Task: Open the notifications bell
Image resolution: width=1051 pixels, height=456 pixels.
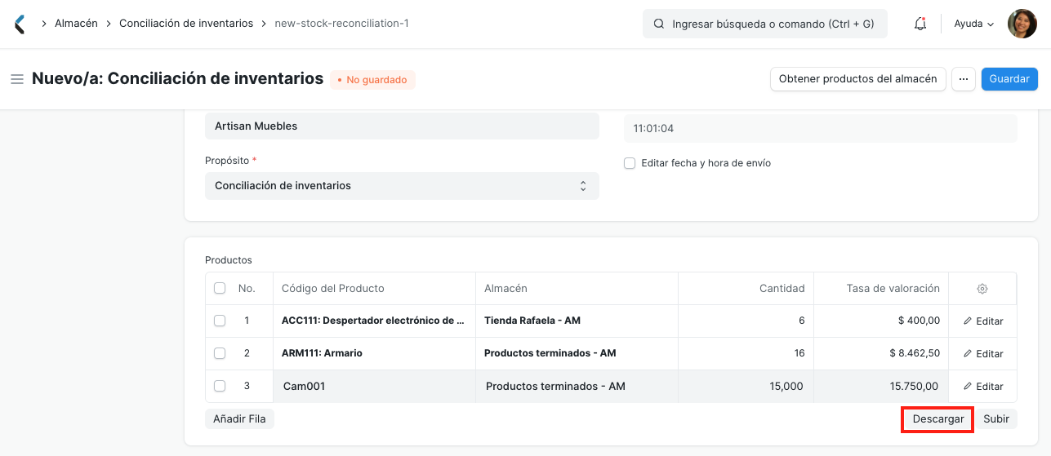Action: [x=920, y=24]
